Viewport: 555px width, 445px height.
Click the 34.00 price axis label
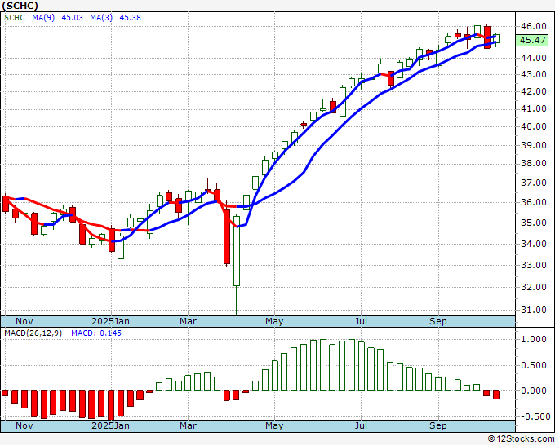coord(534,244)
